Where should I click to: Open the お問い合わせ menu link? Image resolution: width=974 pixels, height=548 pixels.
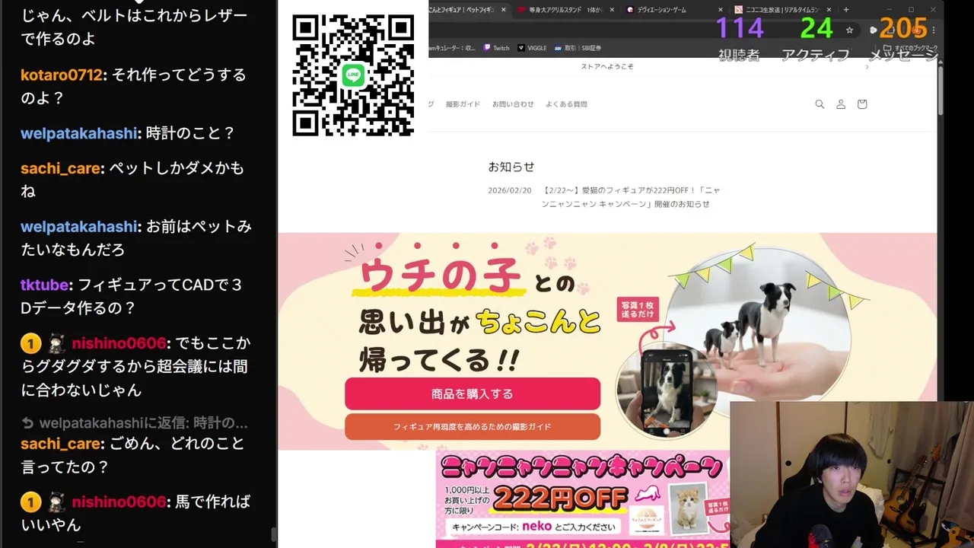(x=513, y=104)
